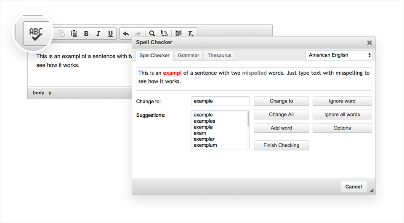Open Find with magnifier icon
Image resolution: width=404 pixels, height=223 pixels.
point(152,34)
